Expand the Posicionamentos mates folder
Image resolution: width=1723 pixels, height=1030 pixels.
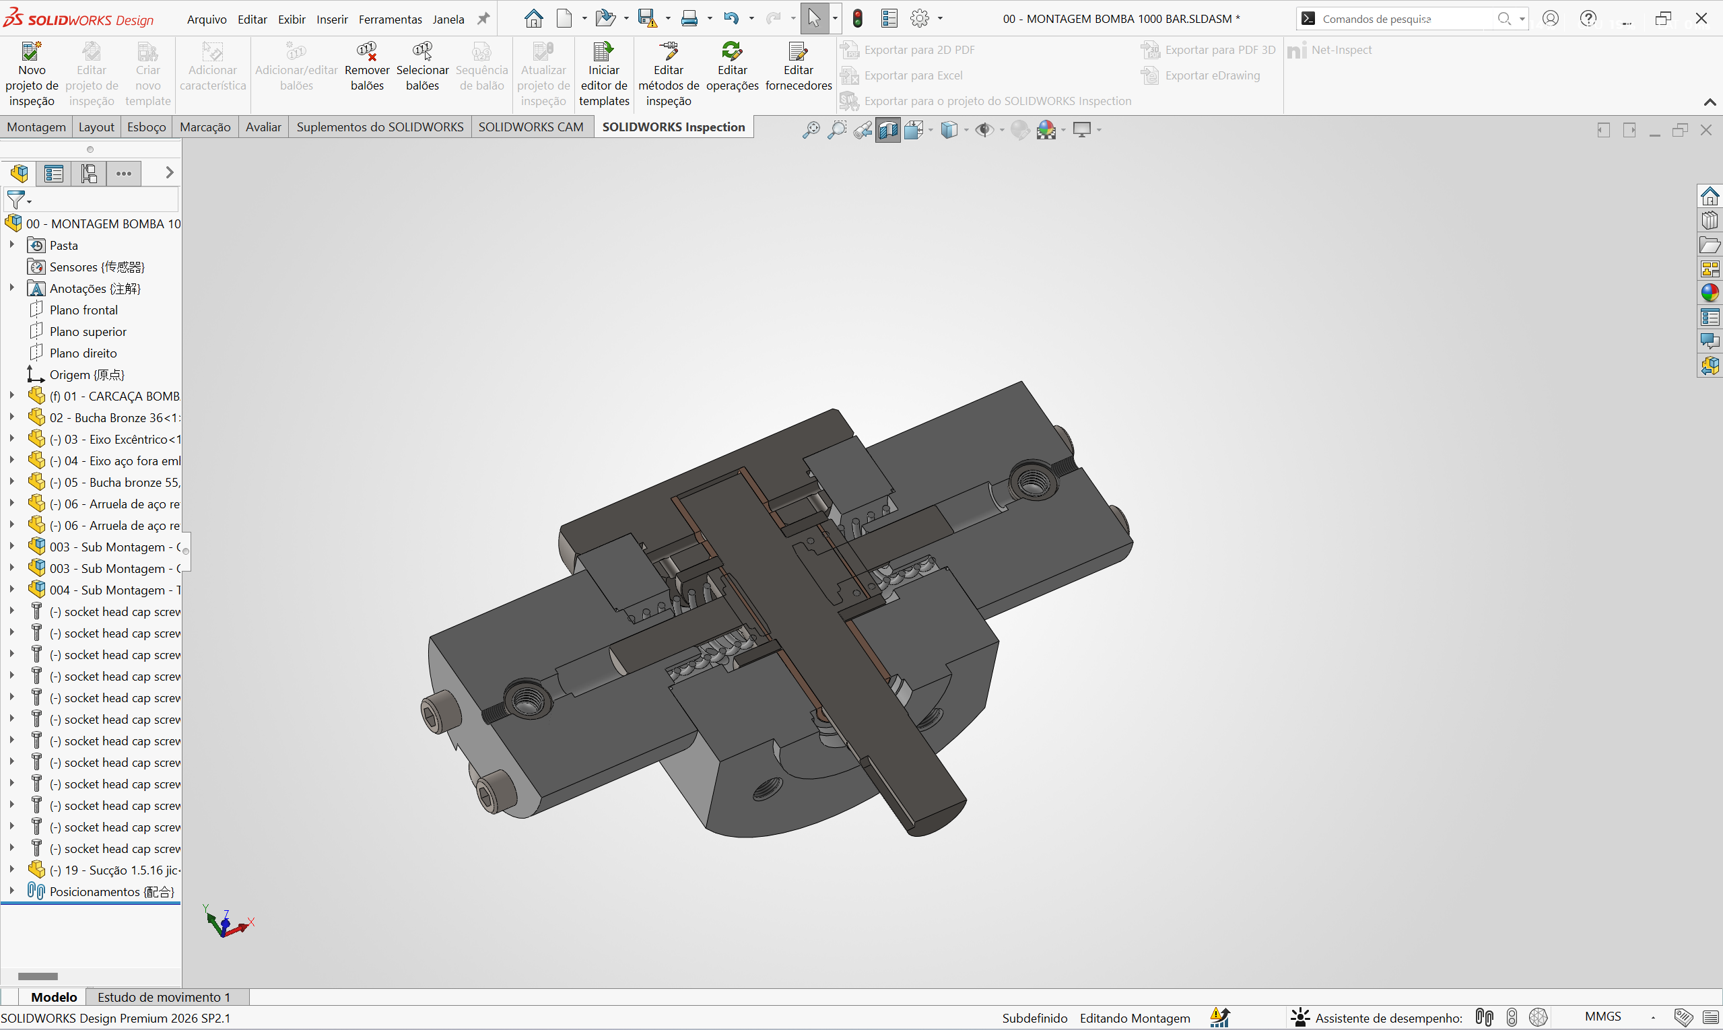click(x=12, y=891)
